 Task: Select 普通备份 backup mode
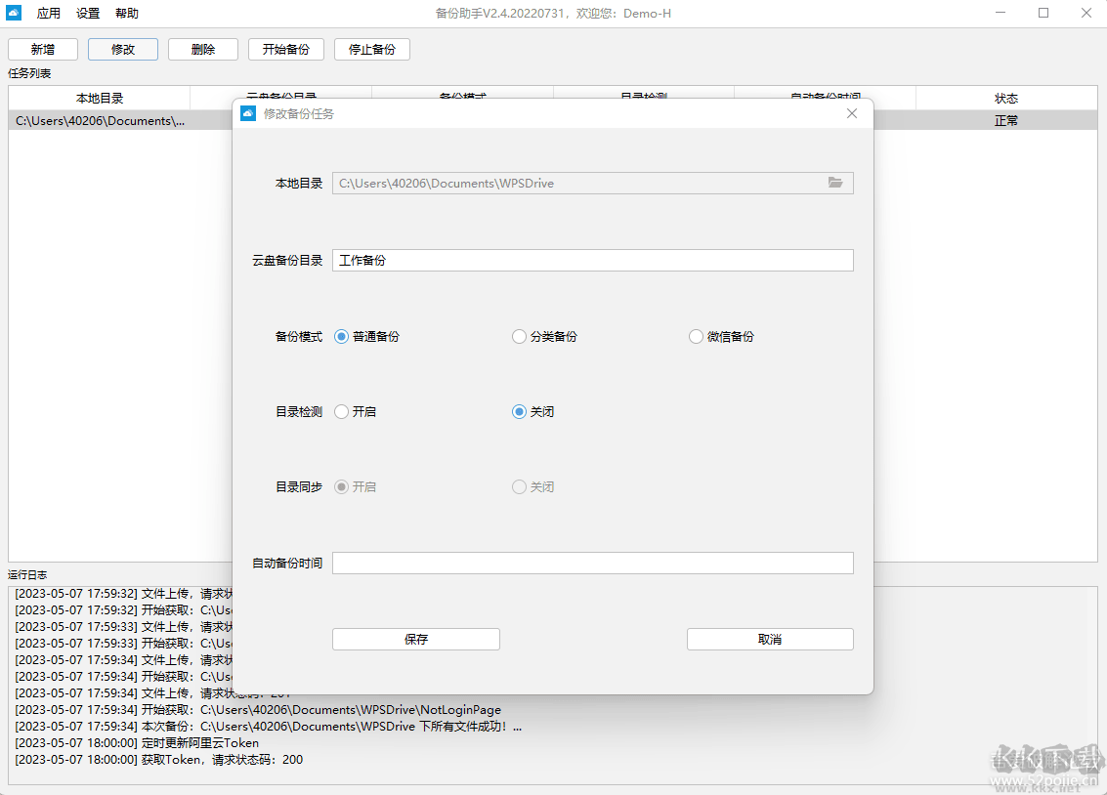coord(341,337)
